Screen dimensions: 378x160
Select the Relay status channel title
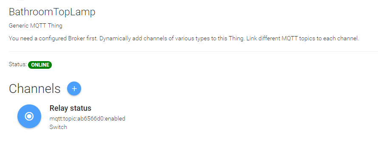click(70, 108)
